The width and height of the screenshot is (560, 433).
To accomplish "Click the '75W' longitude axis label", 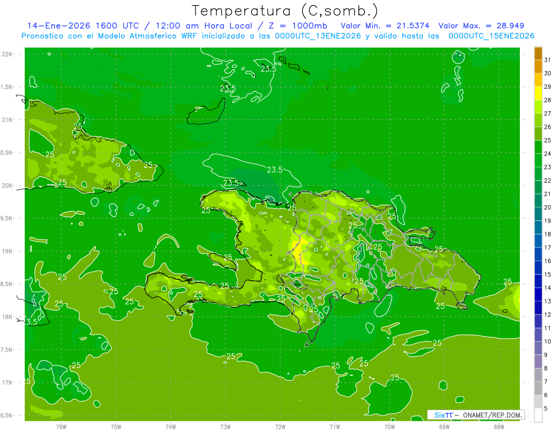I will tap(116, 427).
